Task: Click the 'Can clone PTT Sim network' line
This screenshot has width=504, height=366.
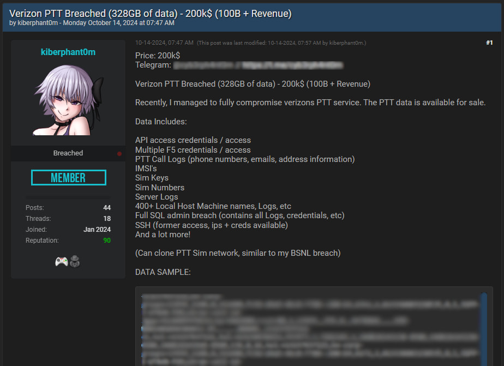Action: pos(238,253)
